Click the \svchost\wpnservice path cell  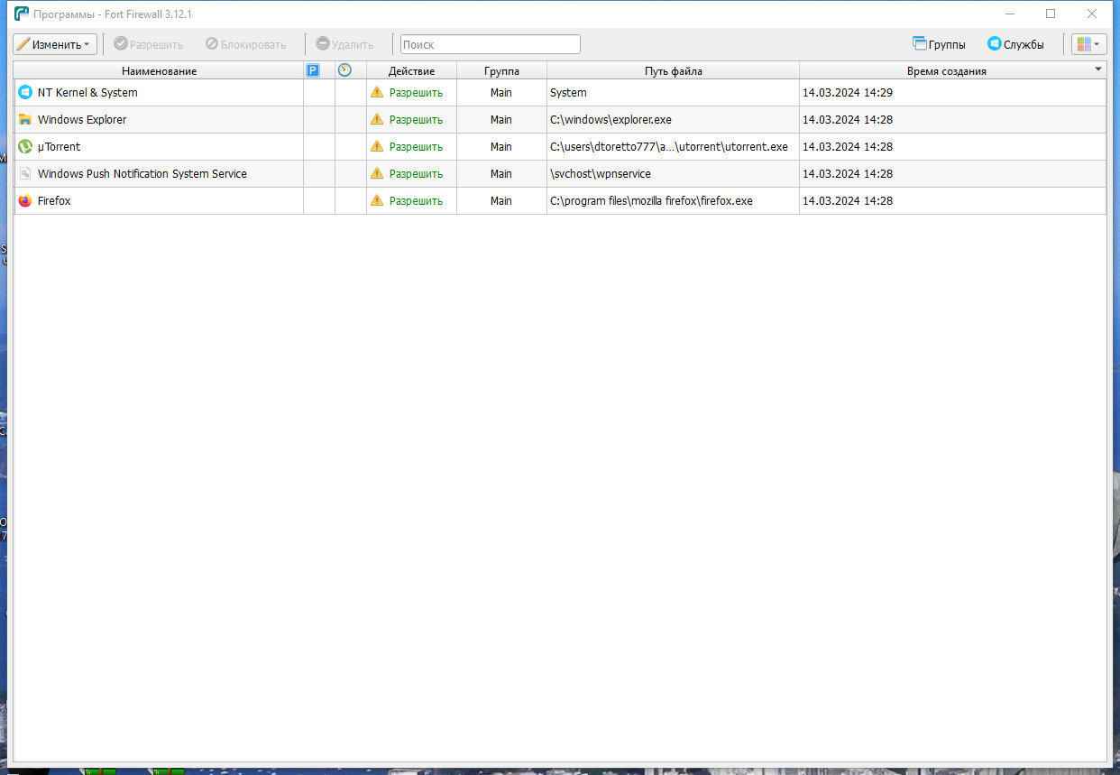click(x=673, y=173)
